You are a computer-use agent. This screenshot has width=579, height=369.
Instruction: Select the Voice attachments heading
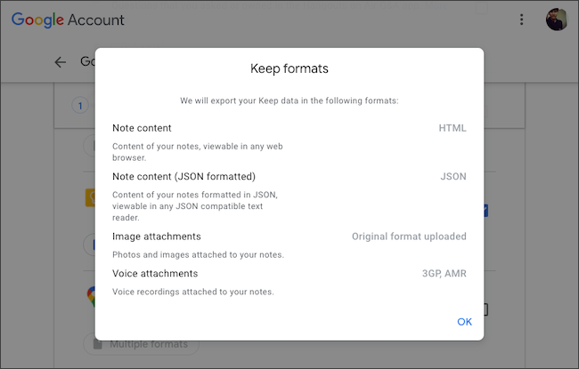(x=155, y=274)
